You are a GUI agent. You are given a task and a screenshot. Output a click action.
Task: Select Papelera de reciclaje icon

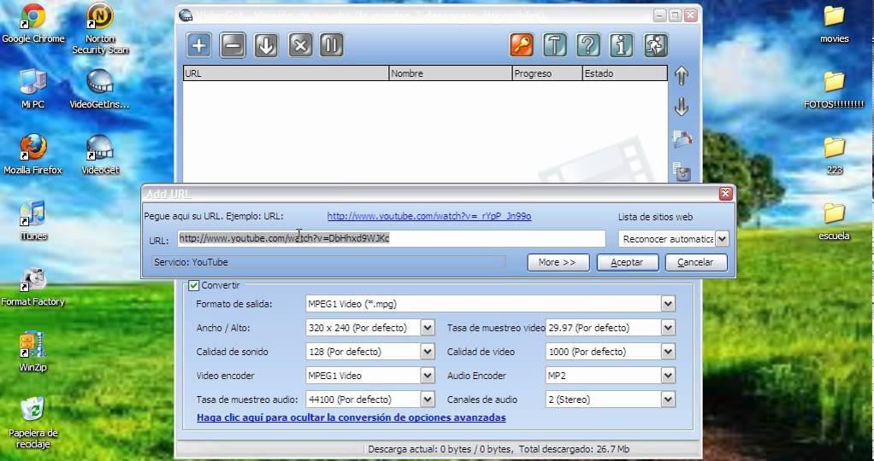click(32, 423)
